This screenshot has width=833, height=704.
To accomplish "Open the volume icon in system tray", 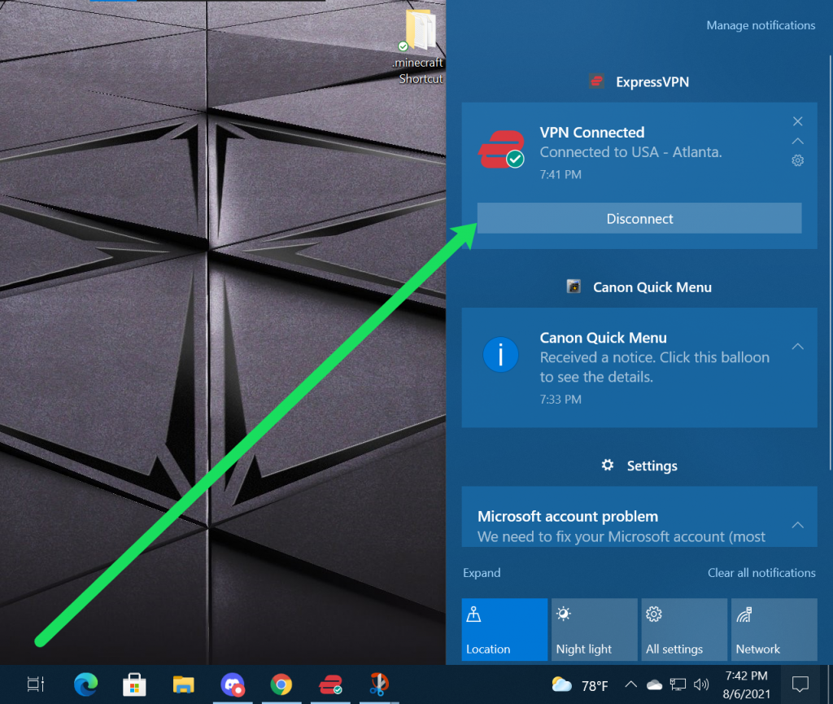I will coord(700,684).
